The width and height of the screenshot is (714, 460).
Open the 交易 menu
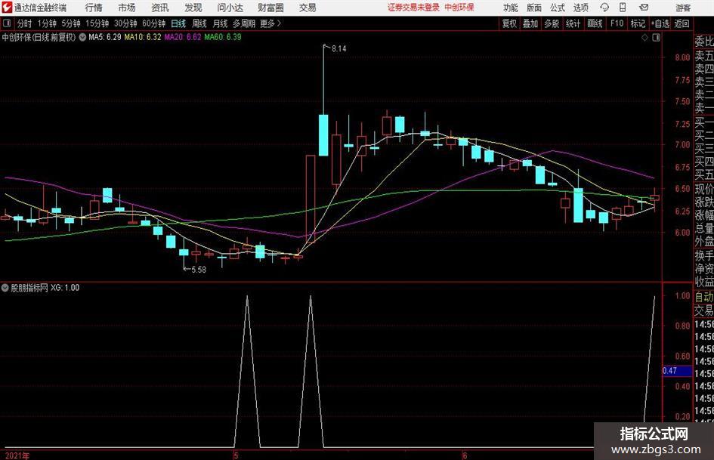pyautogui.click(x=308, y=8)
